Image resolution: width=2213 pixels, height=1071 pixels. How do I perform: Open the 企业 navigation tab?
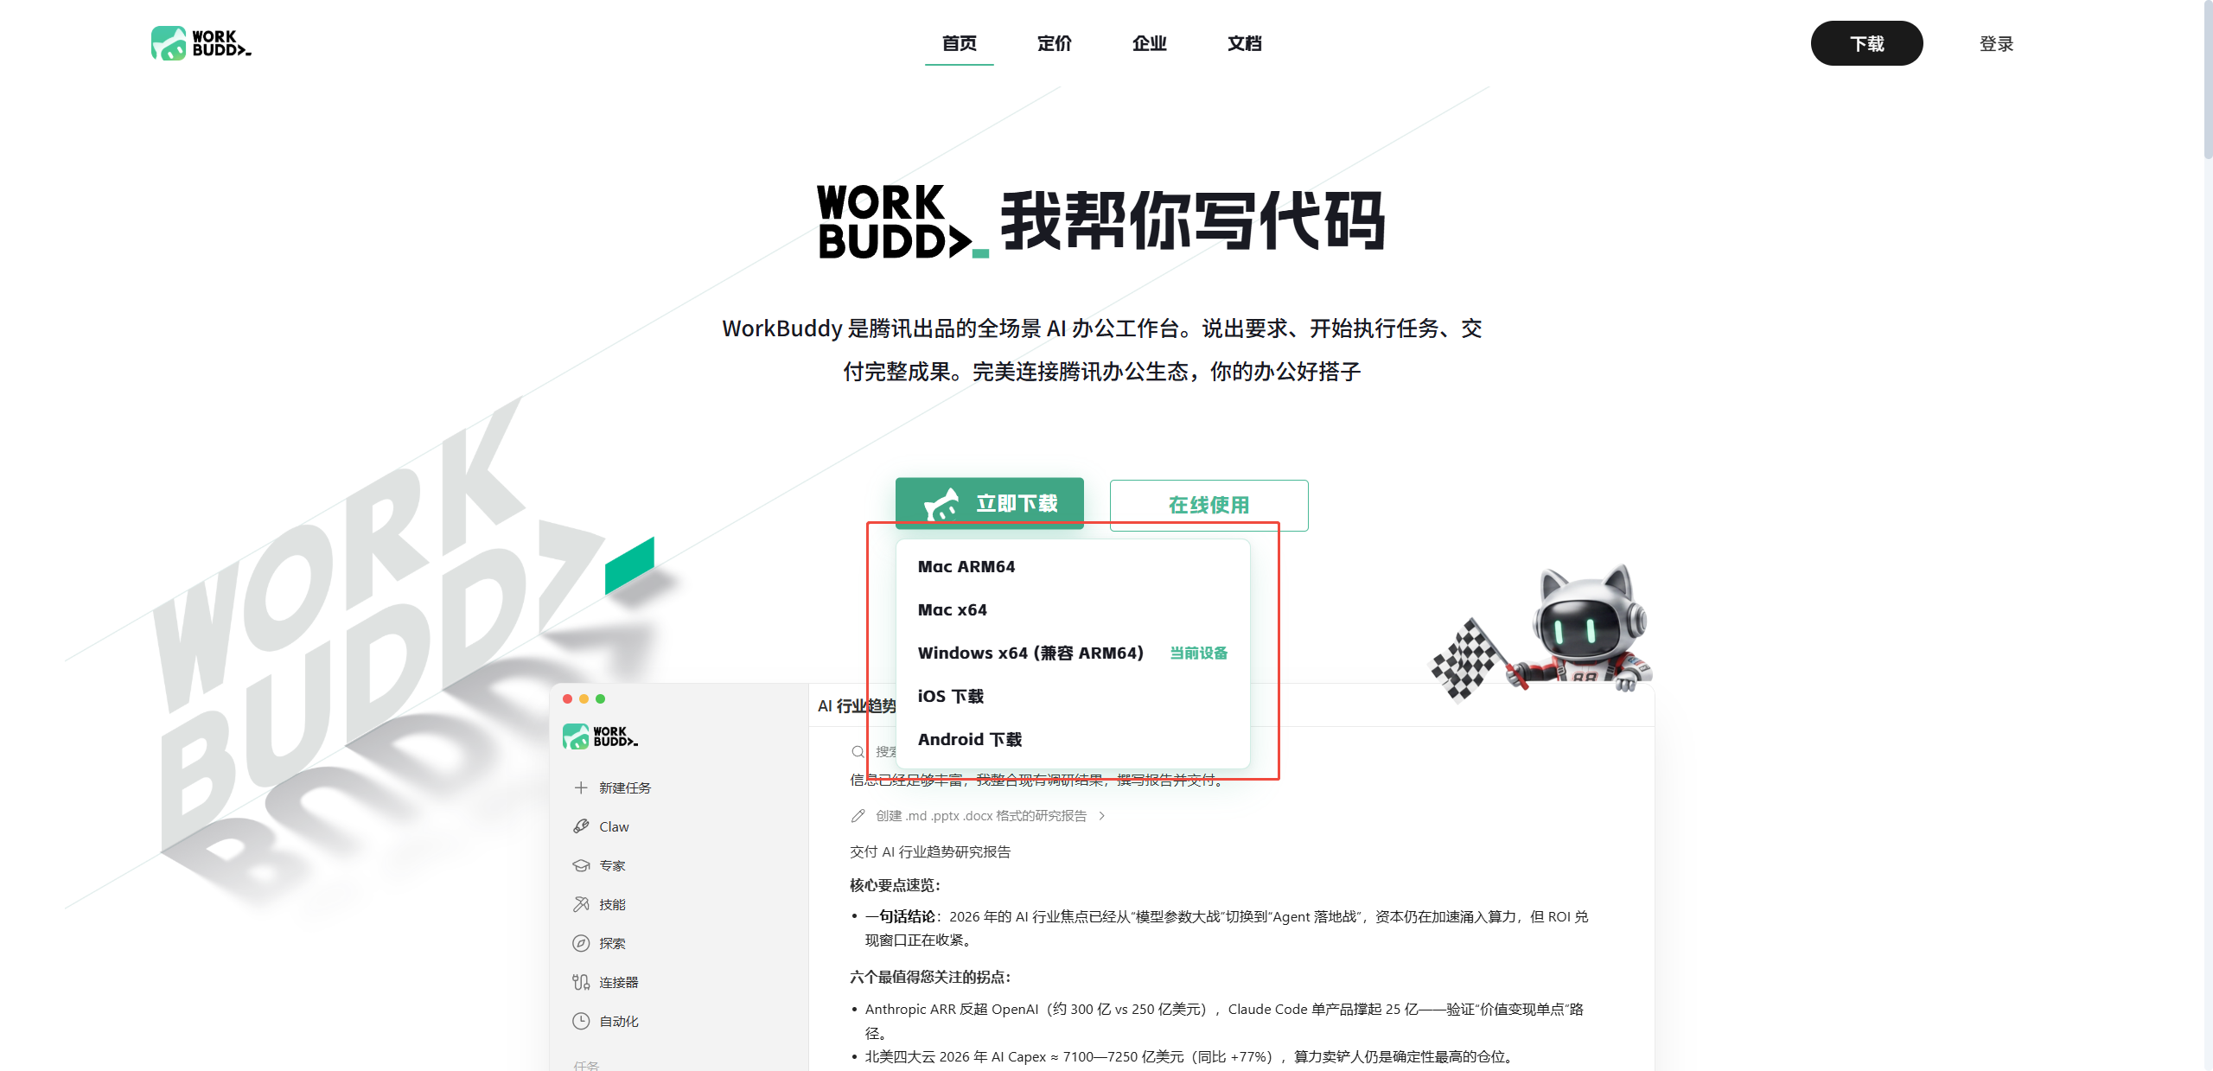[1149, 43]
